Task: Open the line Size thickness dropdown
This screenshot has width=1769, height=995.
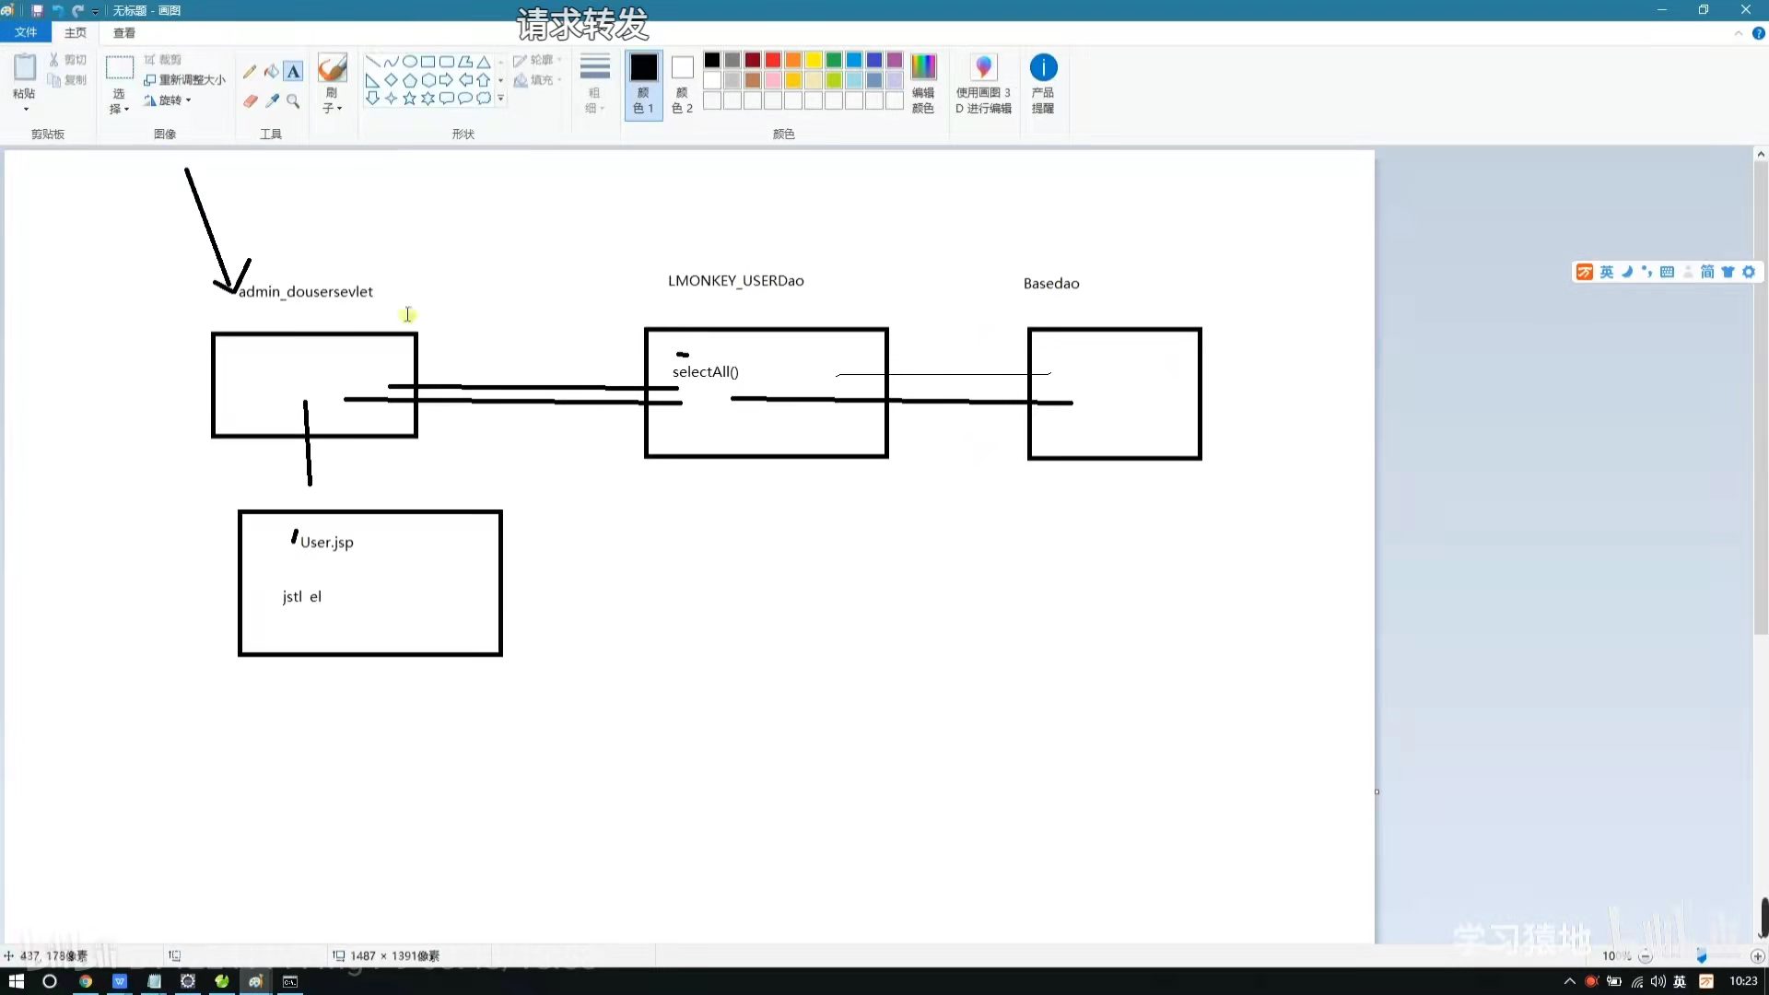Action: coord(594,84)
